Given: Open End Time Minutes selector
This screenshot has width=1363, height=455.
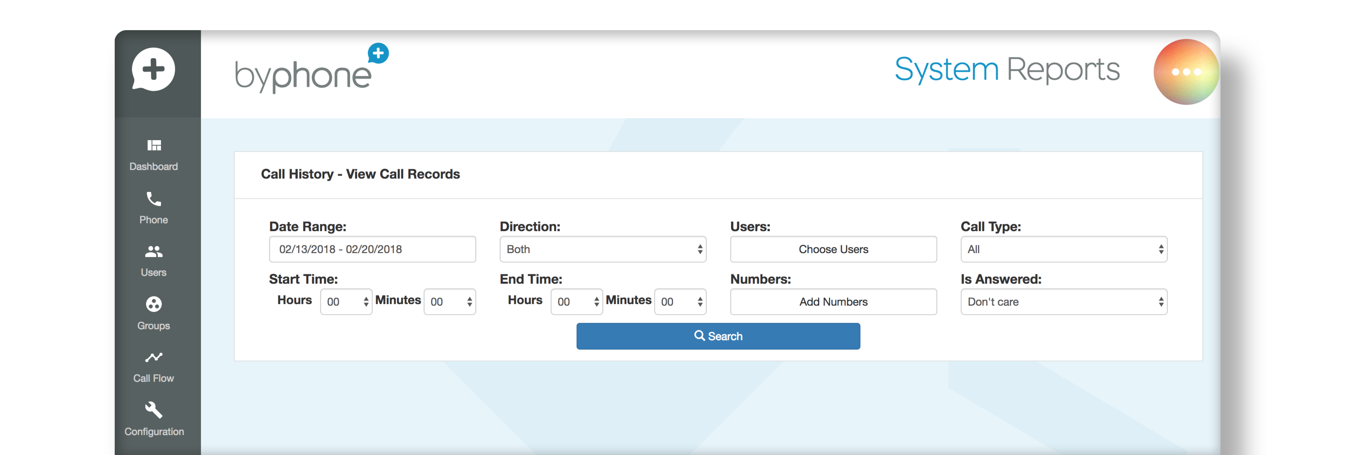Looking at the screenshot, I should coord(680,302).
